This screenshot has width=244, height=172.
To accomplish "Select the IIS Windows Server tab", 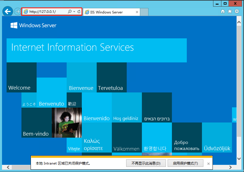I will pos(111,12).
